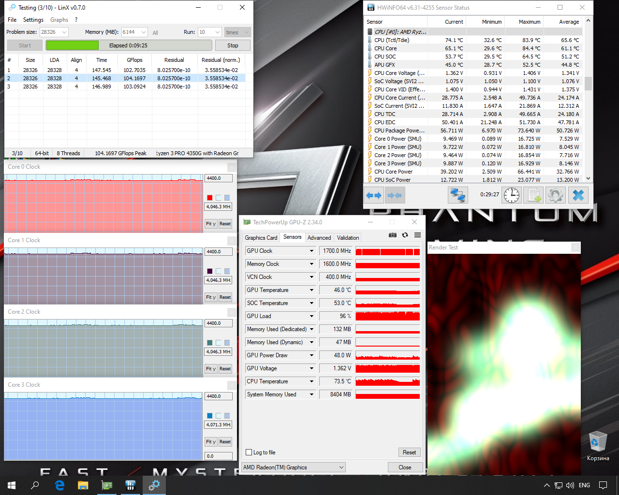The width and height of the screenshot is (619, 495).
Task: Close the Core 1 Clock graph panel
Action: pos(232,241)
